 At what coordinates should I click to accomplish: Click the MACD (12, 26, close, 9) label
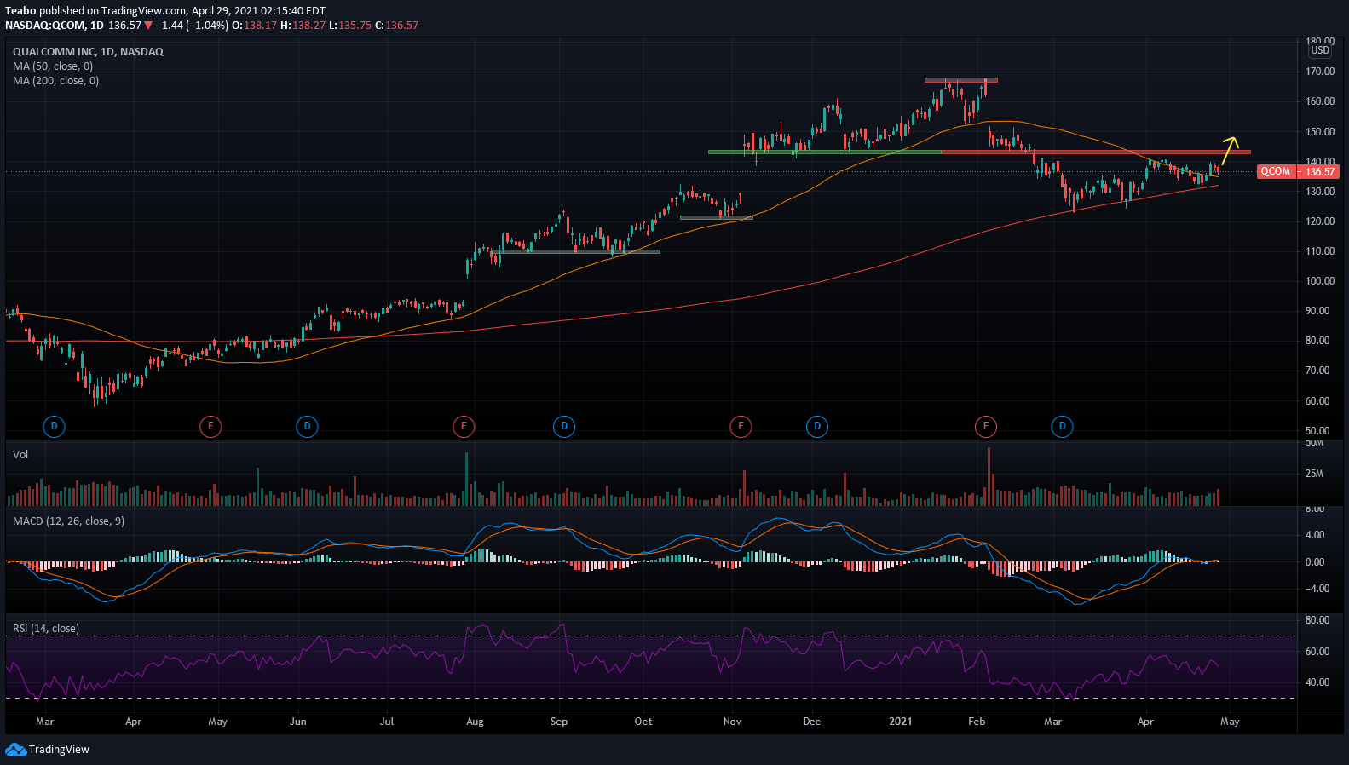(x=68, y=521)
